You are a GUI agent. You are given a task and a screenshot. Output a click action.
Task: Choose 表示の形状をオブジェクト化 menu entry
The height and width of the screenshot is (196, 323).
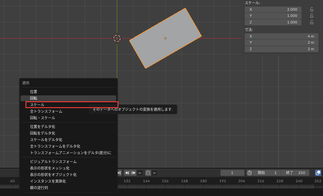pos(69,175)
